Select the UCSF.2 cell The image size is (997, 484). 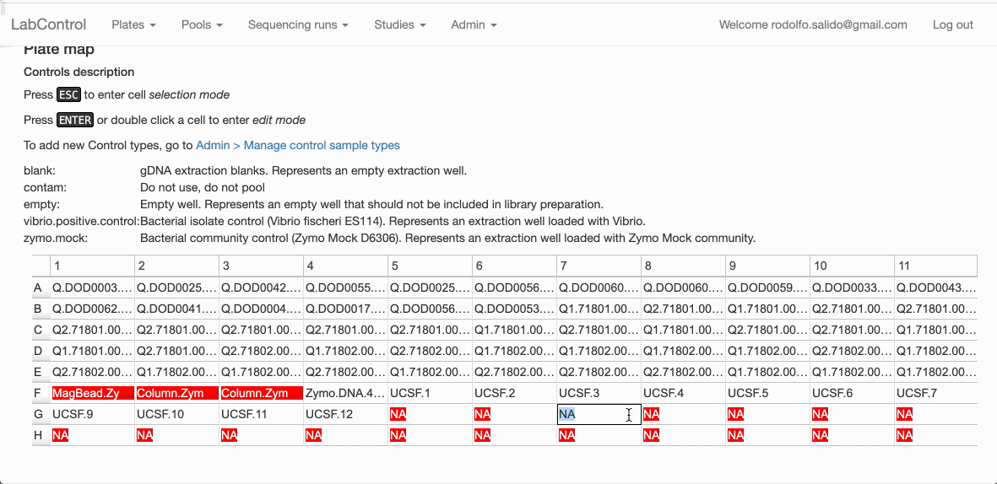(514, 393)
